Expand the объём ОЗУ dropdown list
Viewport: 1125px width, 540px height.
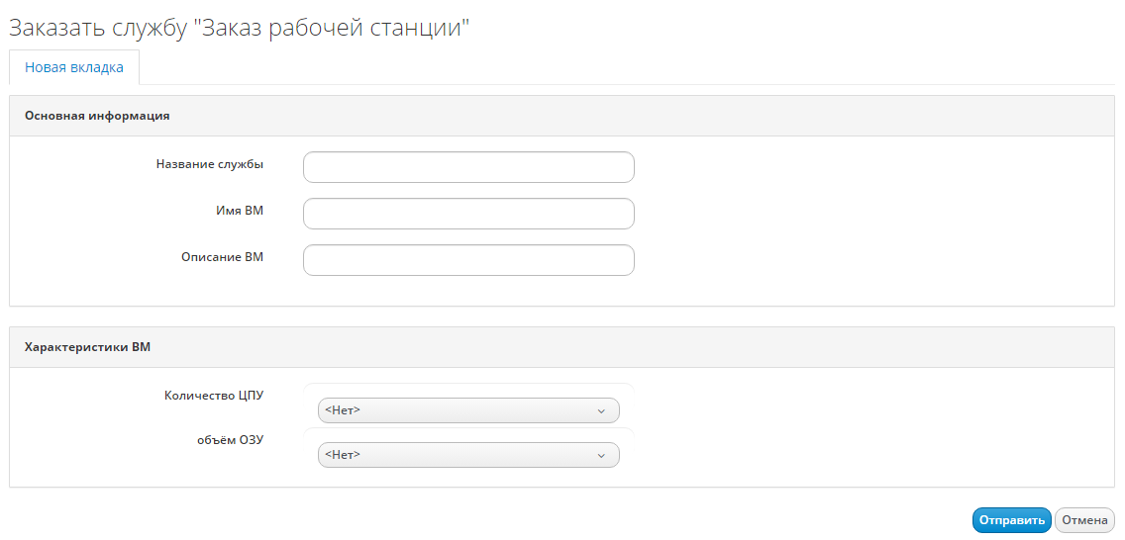[467, 455]
